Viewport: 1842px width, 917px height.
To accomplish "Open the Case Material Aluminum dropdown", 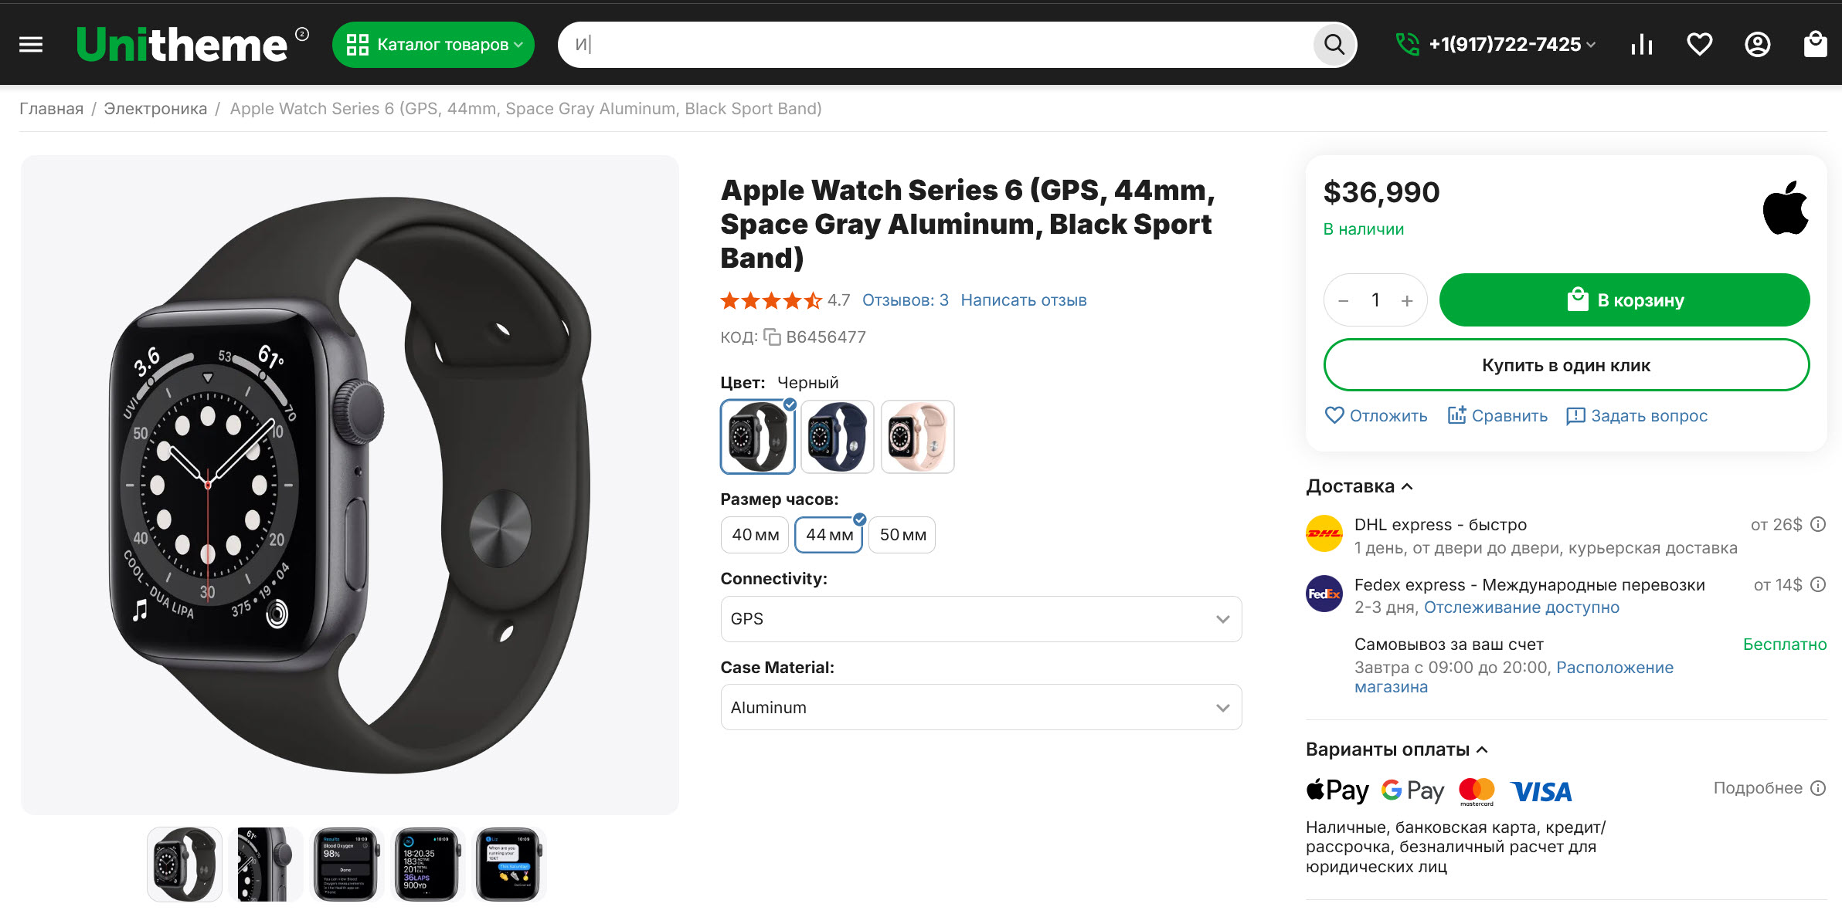I will 980,707.
